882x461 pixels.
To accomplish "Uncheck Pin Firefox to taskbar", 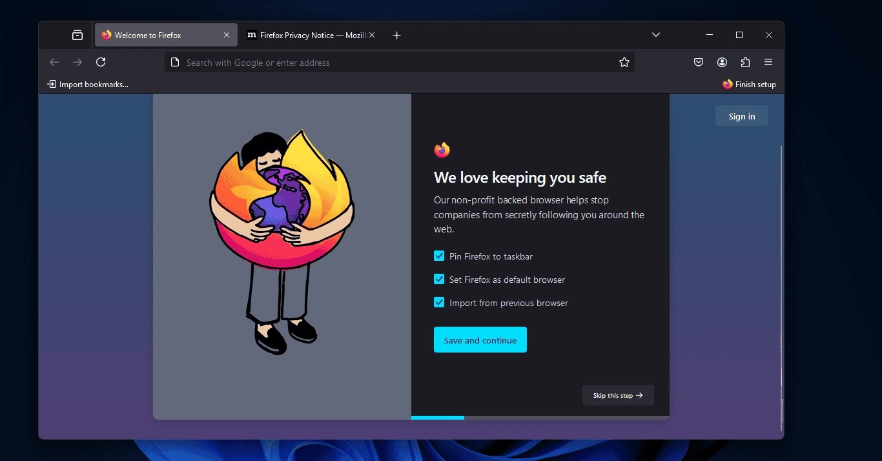I will (439, 256).
